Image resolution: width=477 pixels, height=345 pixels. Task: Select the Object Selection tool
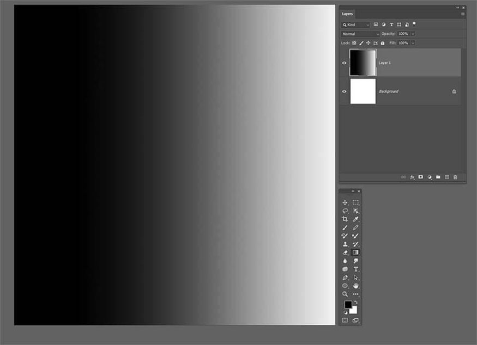355,211
